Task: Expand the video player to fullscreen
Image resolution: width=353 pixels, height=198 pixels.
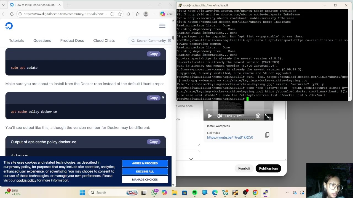Action: click(x=267, y=116)
